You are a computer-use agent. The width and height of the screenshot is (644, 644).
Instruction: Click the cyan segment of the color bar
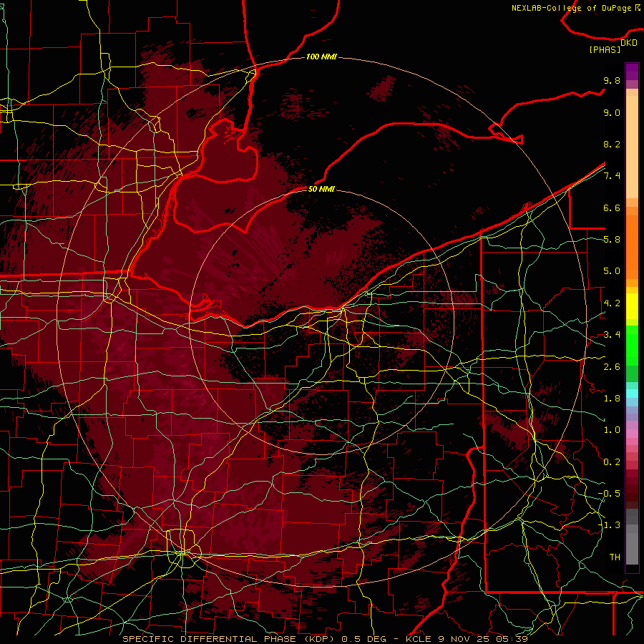(x=632, y=394)
